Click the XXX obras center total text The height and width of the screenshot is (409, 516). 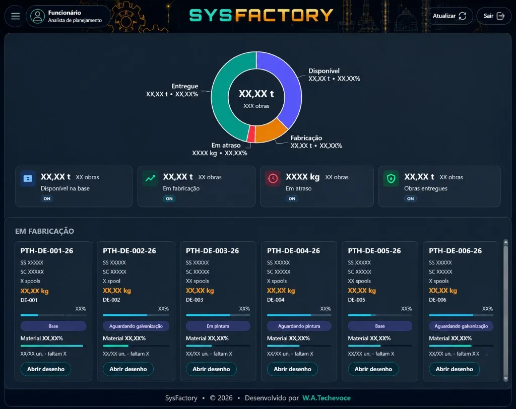(256, 106)
